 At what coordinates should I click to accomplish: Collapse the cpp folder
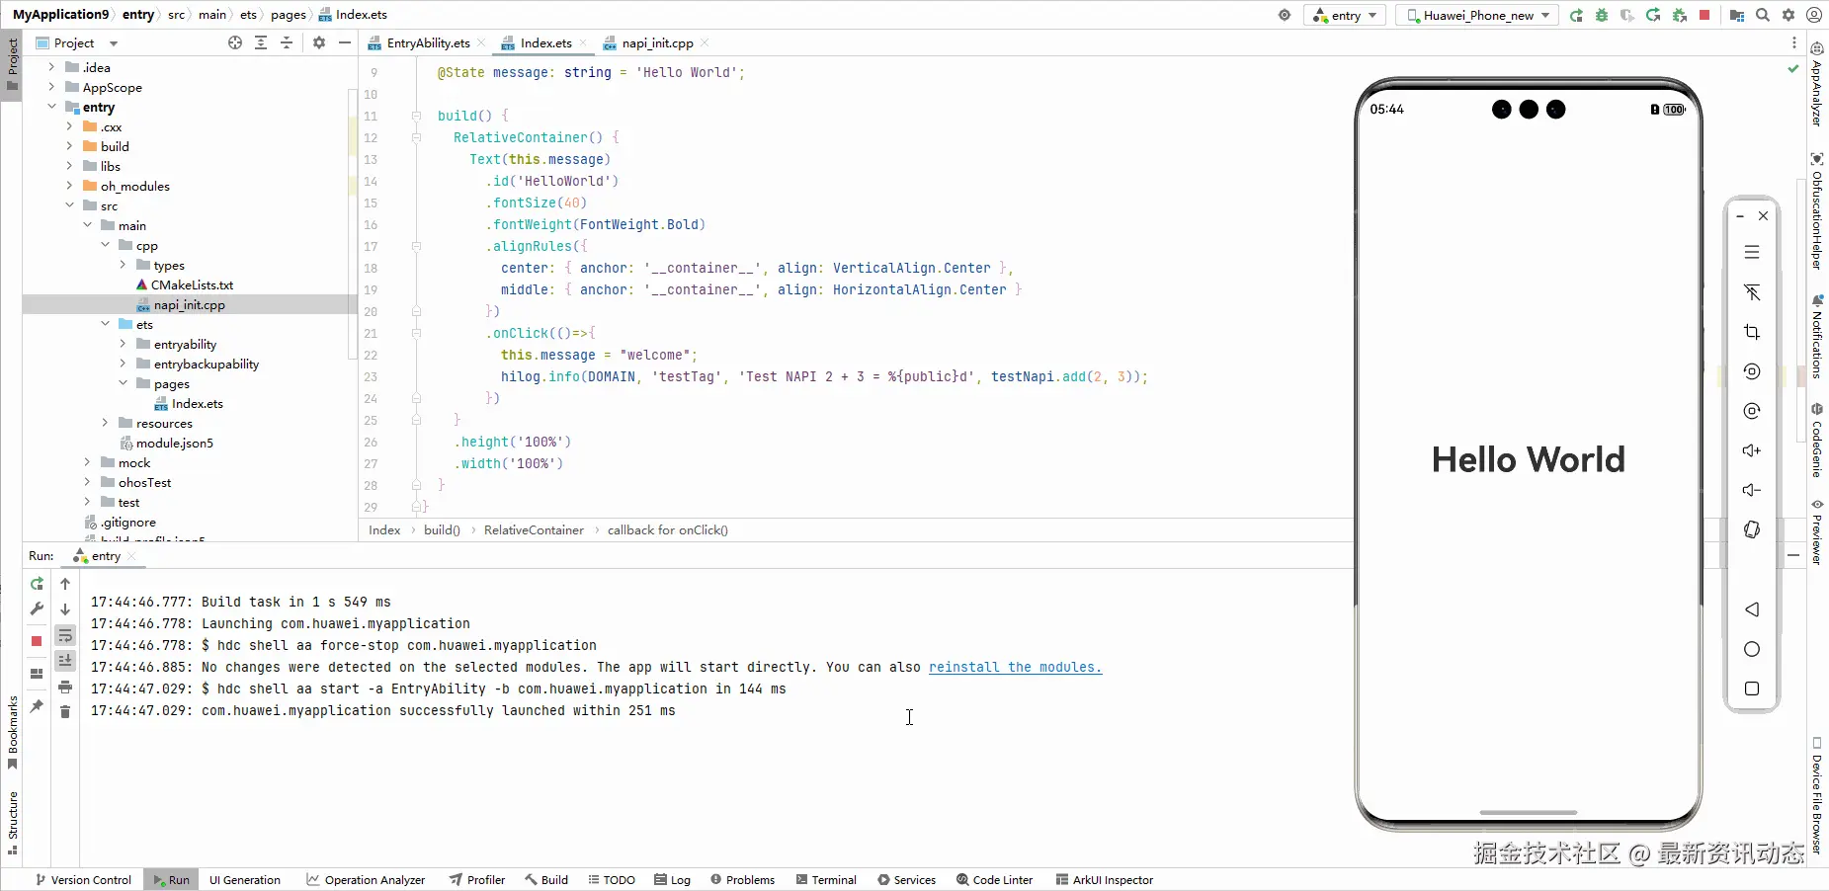[105, 245]
